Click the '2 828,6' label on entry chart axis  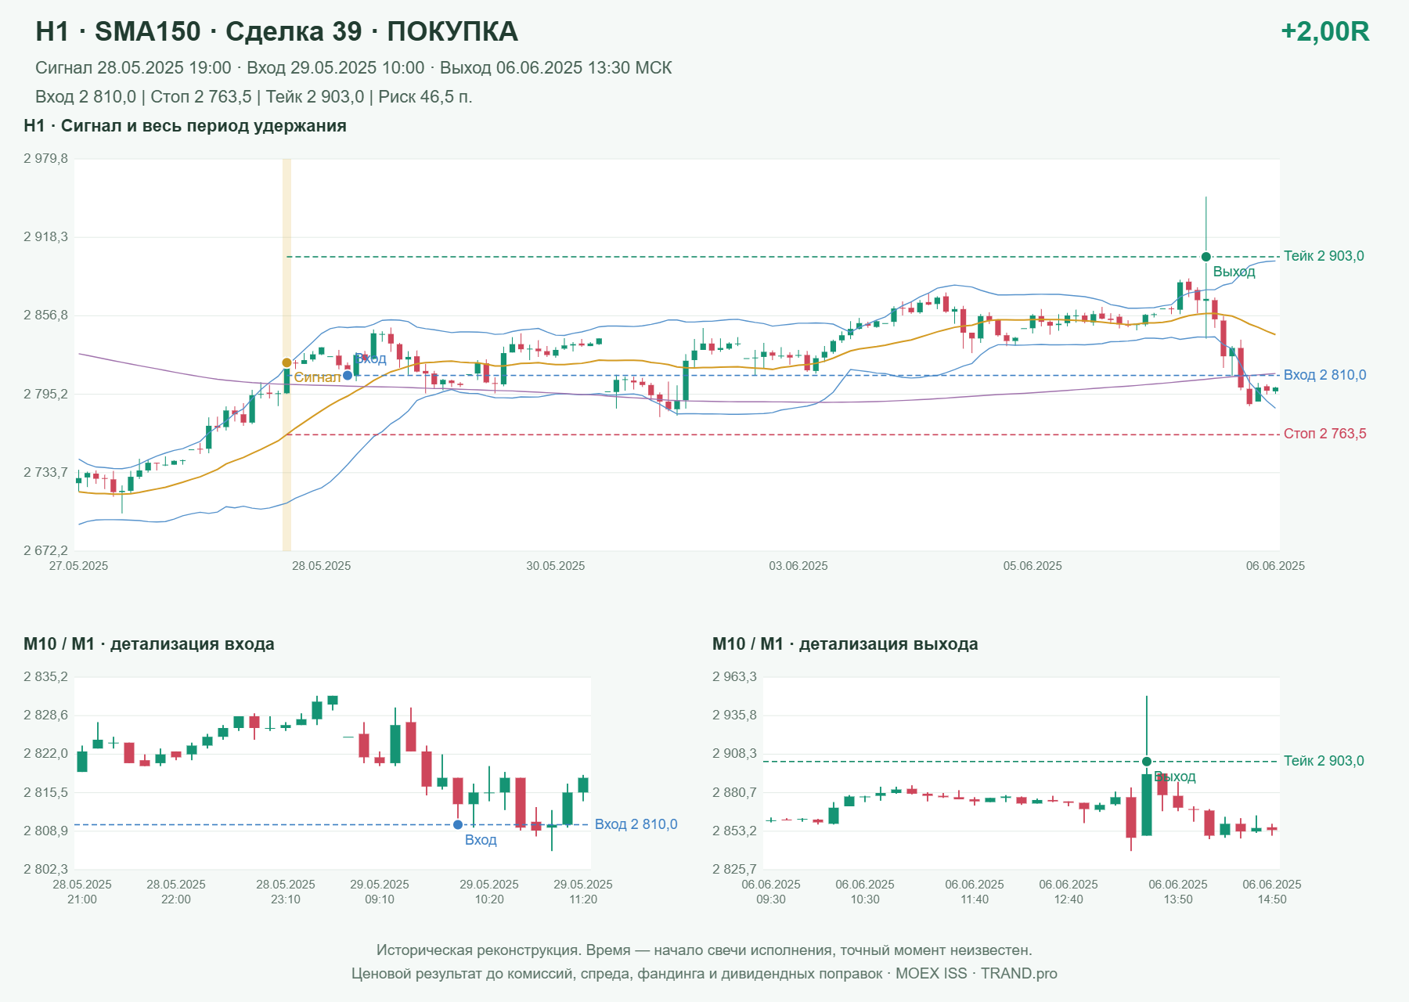click(45, 715)
